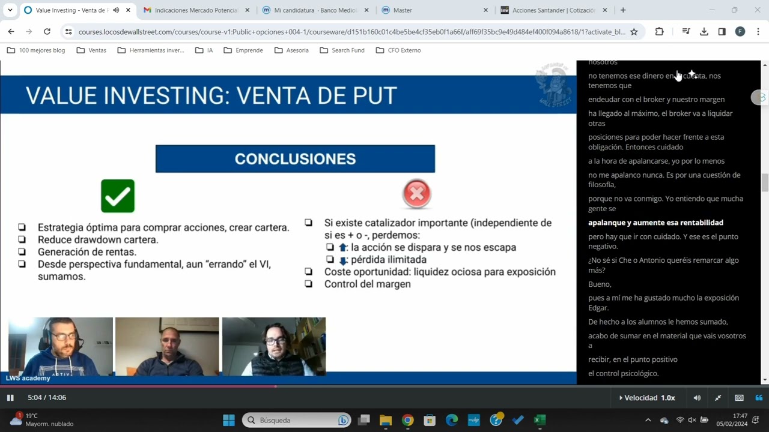Mute the video player volume

pyautogui.click(x=697, y=398)
